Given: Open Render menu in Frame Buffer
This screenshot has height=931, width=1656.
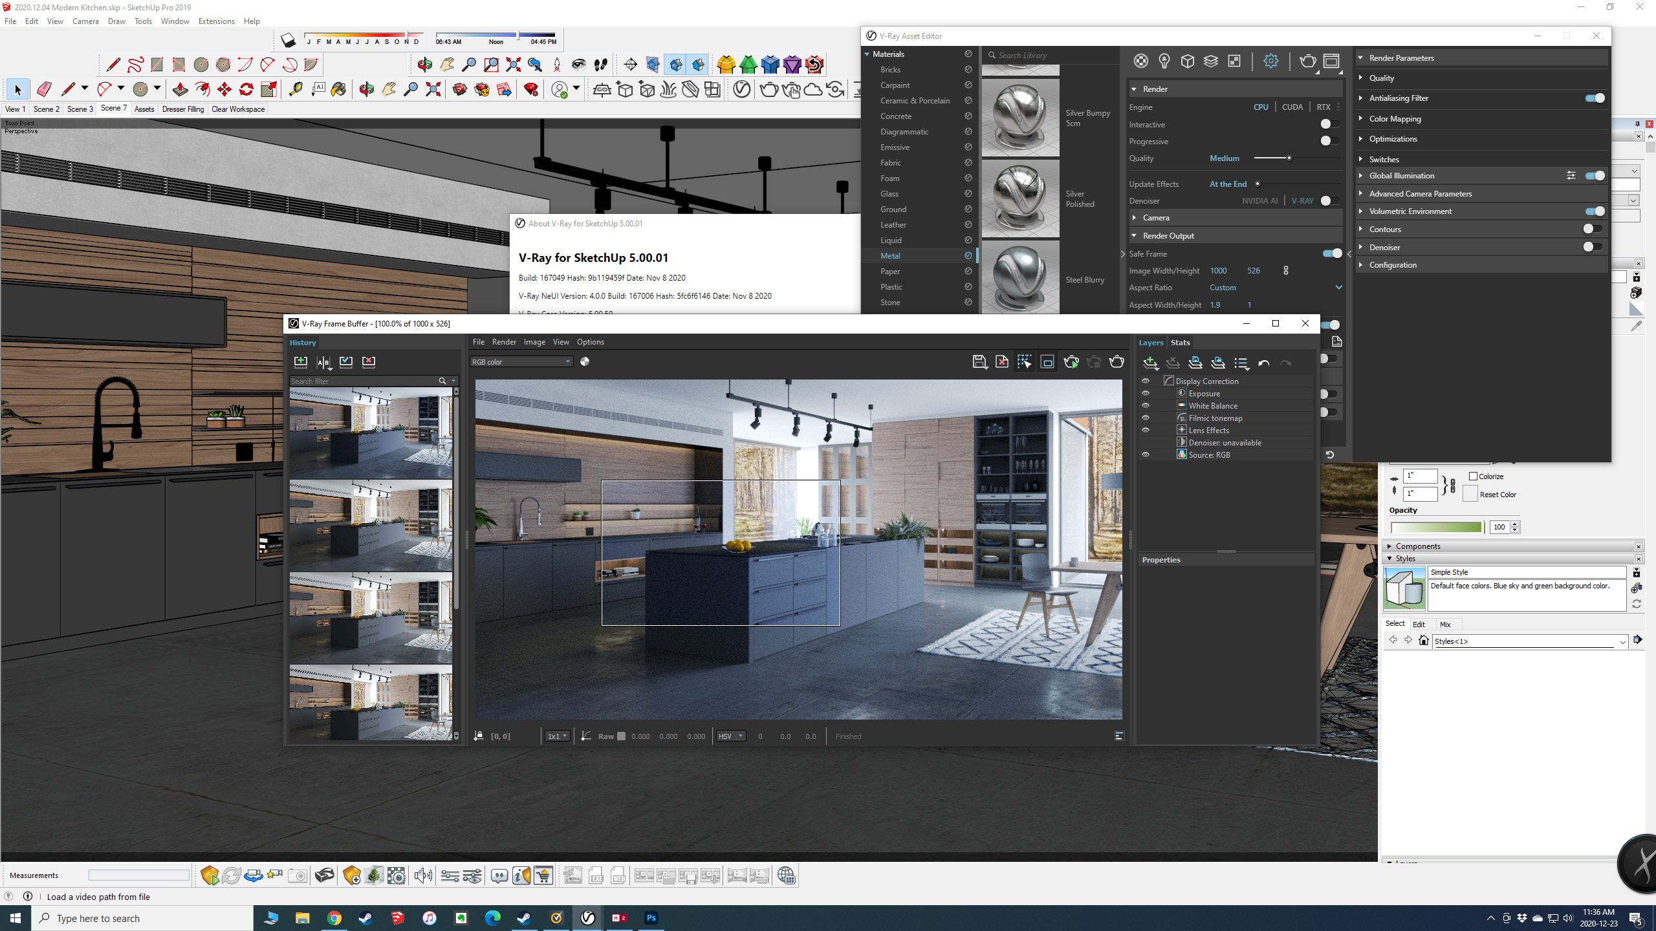Looking at the screenshot, I should point(504,342).
